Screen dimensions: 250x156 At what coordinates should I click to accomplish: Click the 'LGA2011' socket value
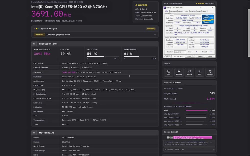click(66, 142)
